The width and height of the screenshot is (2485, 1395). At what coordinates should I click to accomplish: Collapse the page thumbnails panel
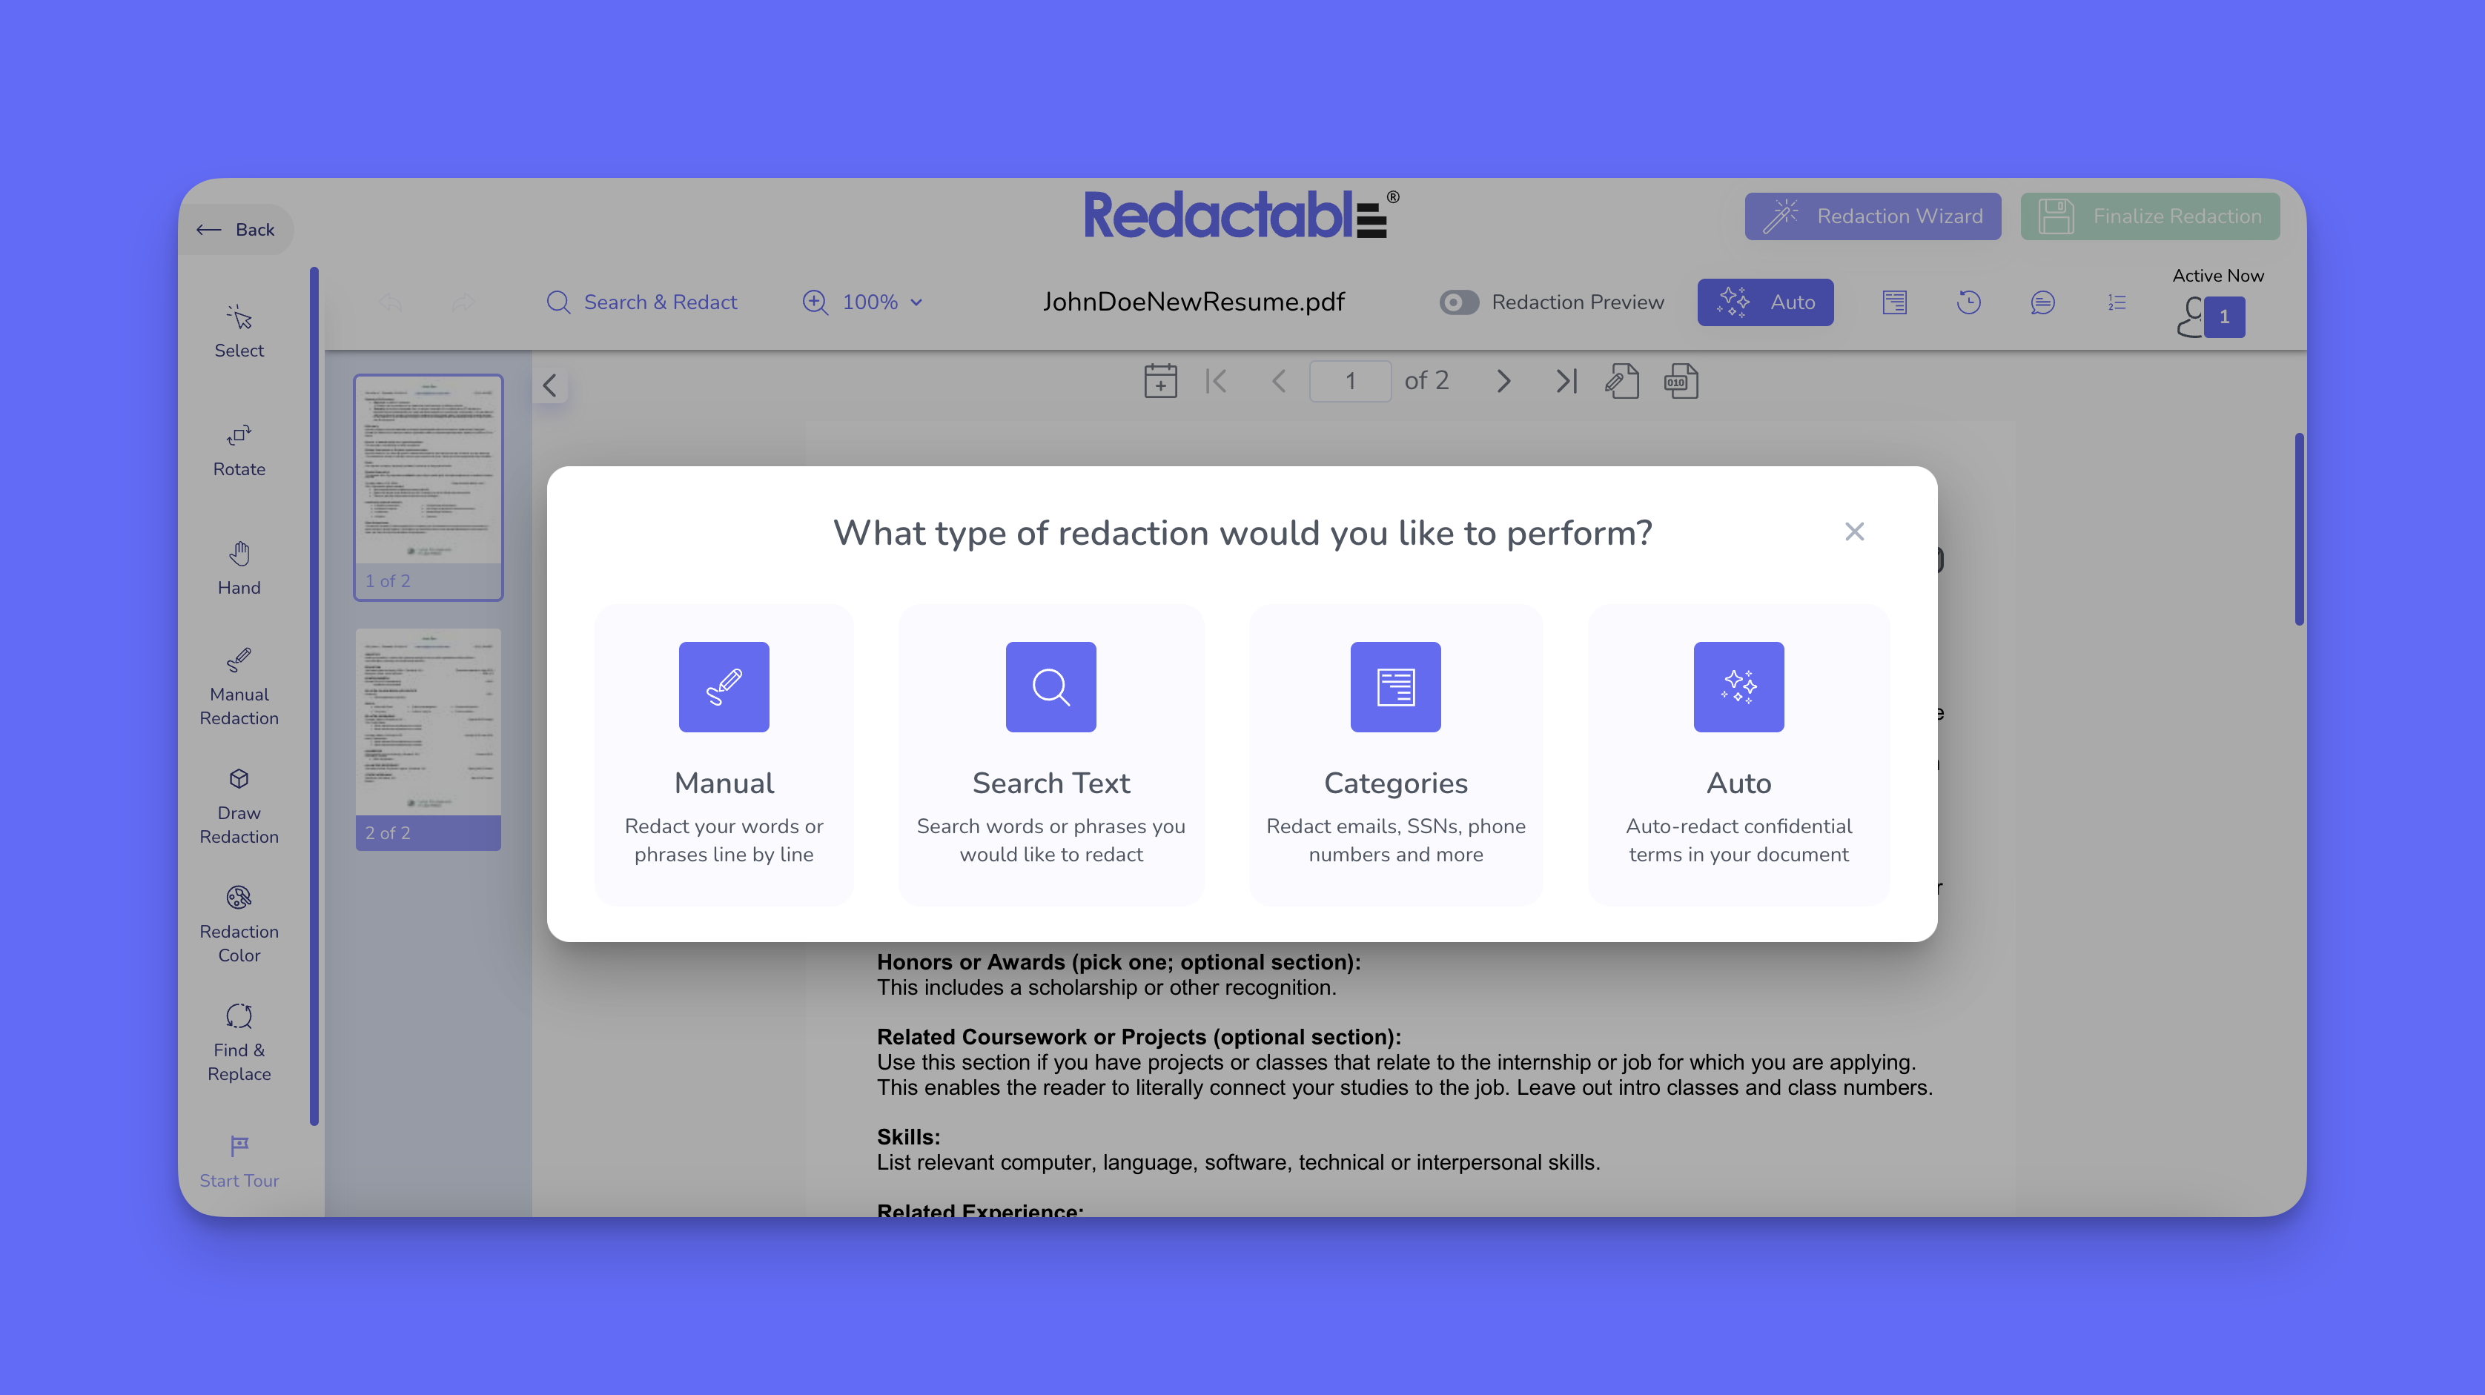550,386
